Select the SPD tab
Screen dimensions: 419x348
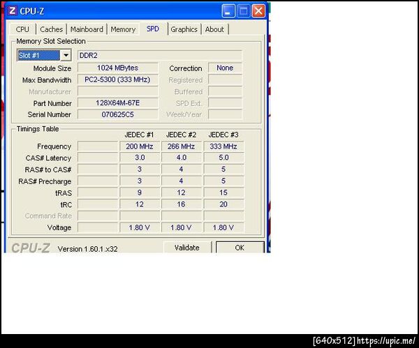(153, 29)
